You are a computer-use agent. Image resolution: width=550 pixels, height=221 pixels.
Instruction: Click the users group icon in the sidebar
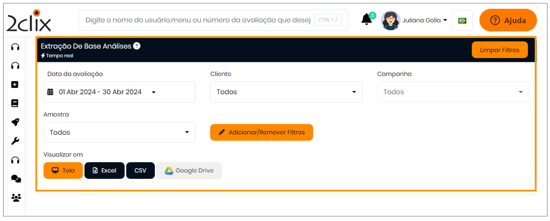click(x=16, y=197)
